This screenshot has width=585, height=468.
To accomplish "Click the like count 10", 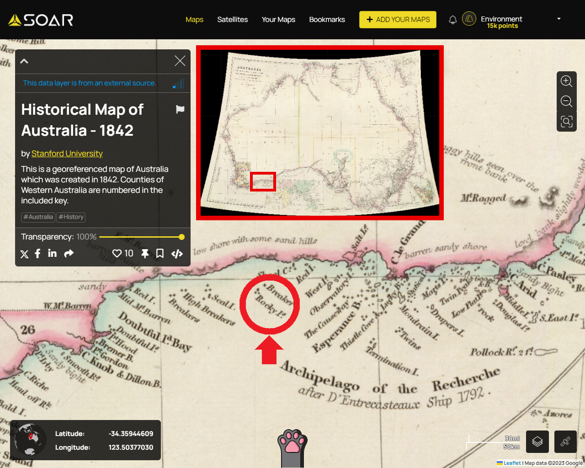I will (x=129, y=253).
